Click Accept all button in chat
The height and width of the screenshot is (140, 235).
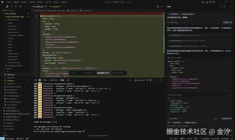coord(227,119)
